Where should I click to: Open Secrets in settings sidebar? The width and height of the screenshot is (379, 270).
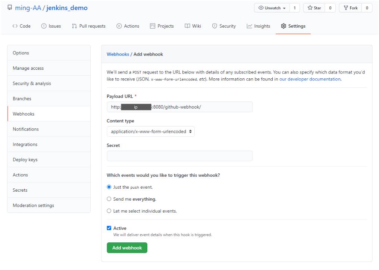(x=49, y=190)
